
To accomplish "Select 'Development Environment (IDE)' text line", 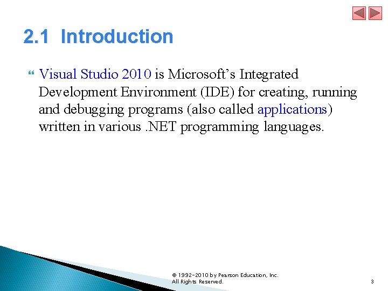I will 136,92.
